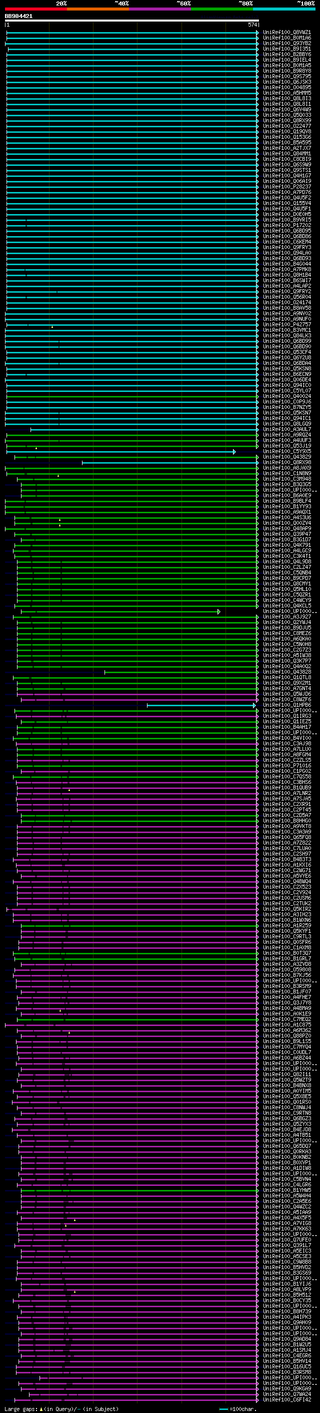Select hit label UniRef100_B8H739
The width and height of the screenshot is (320, 1413).
(x=287, y=1312)
